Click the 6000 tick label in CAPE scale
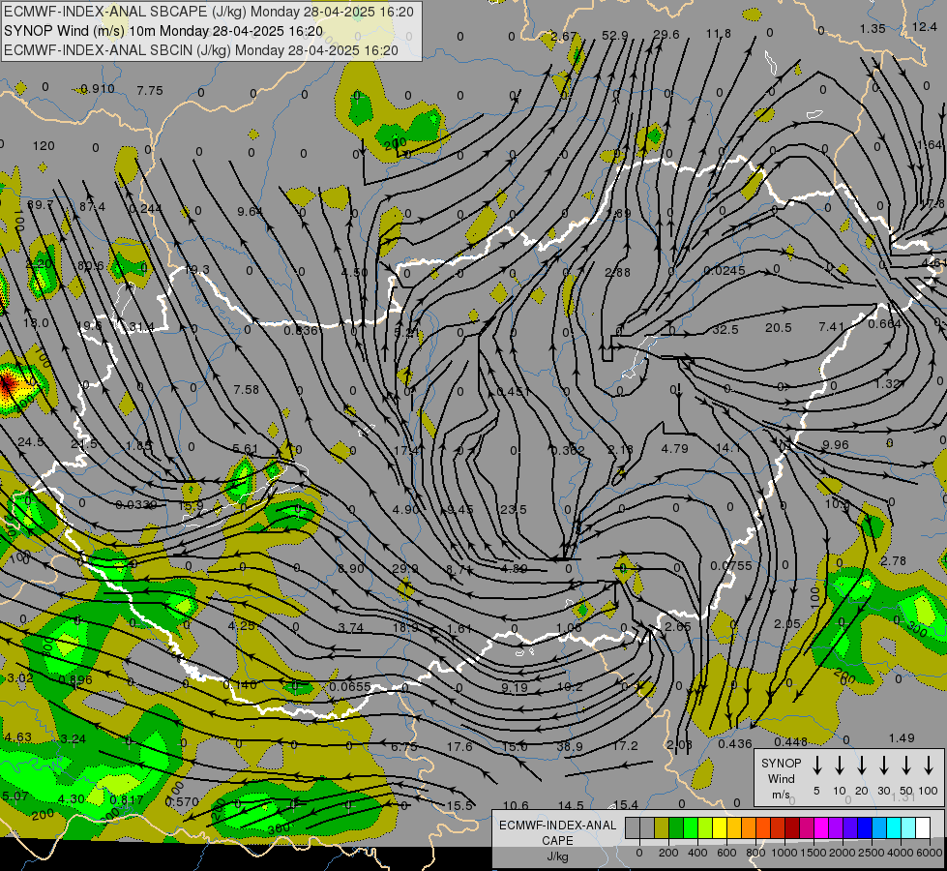This screenshot has width=947, height=871. 931,853
